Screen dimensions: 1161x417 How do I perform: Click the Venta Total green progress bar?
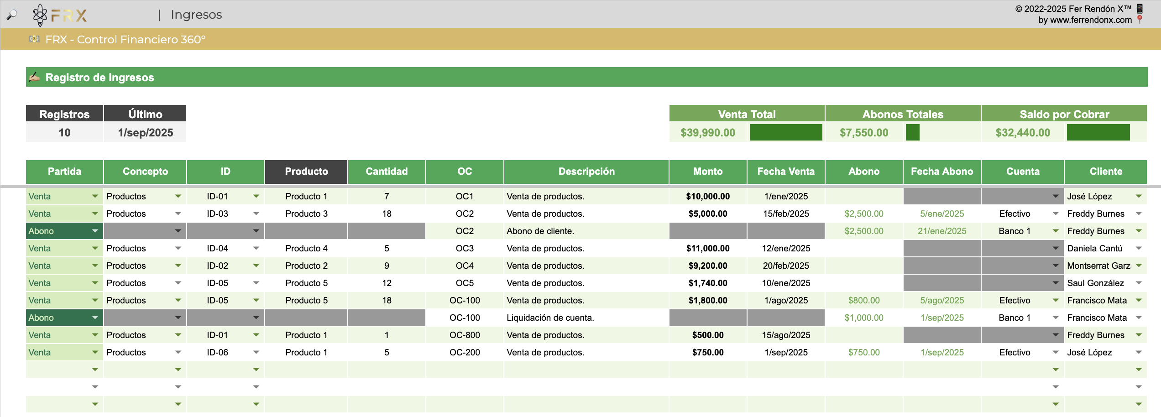(x=785, y=132)
